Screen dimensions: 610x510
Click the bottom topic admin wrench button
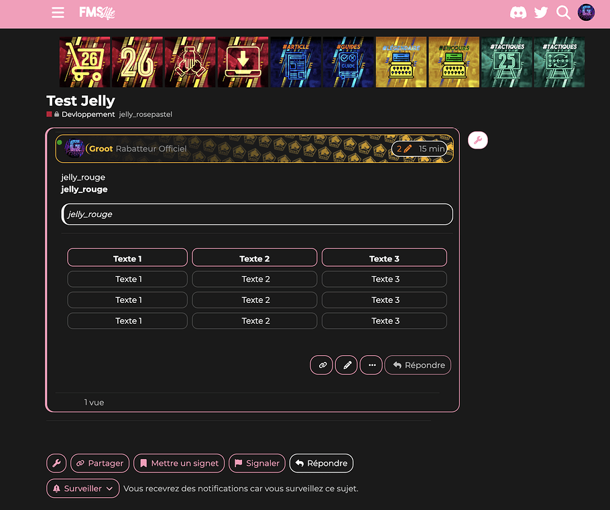[56, 463]
